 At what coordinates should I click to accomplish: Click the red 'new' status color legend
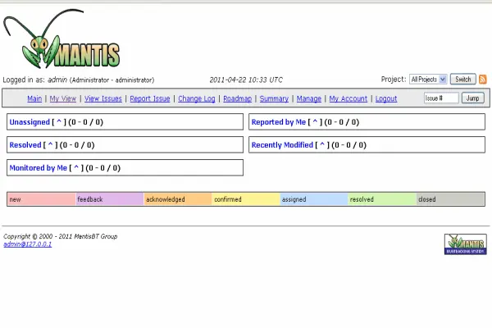point(41,199)
